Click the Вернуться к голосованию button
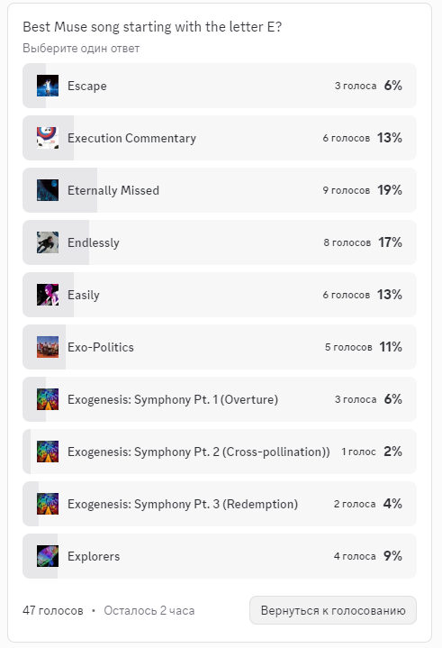The image size is (442, 648). click(x=333, y=610)
